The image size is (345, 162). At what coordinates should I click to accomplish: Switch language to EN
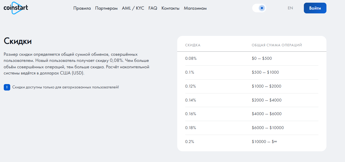290,8
